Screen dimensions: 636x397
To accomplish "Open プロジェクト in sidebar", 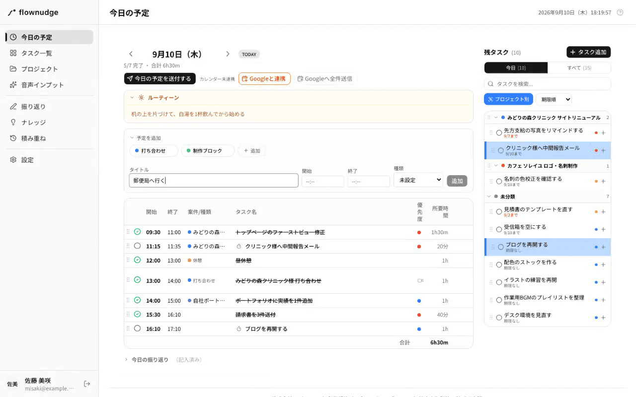I will point(49,69).
